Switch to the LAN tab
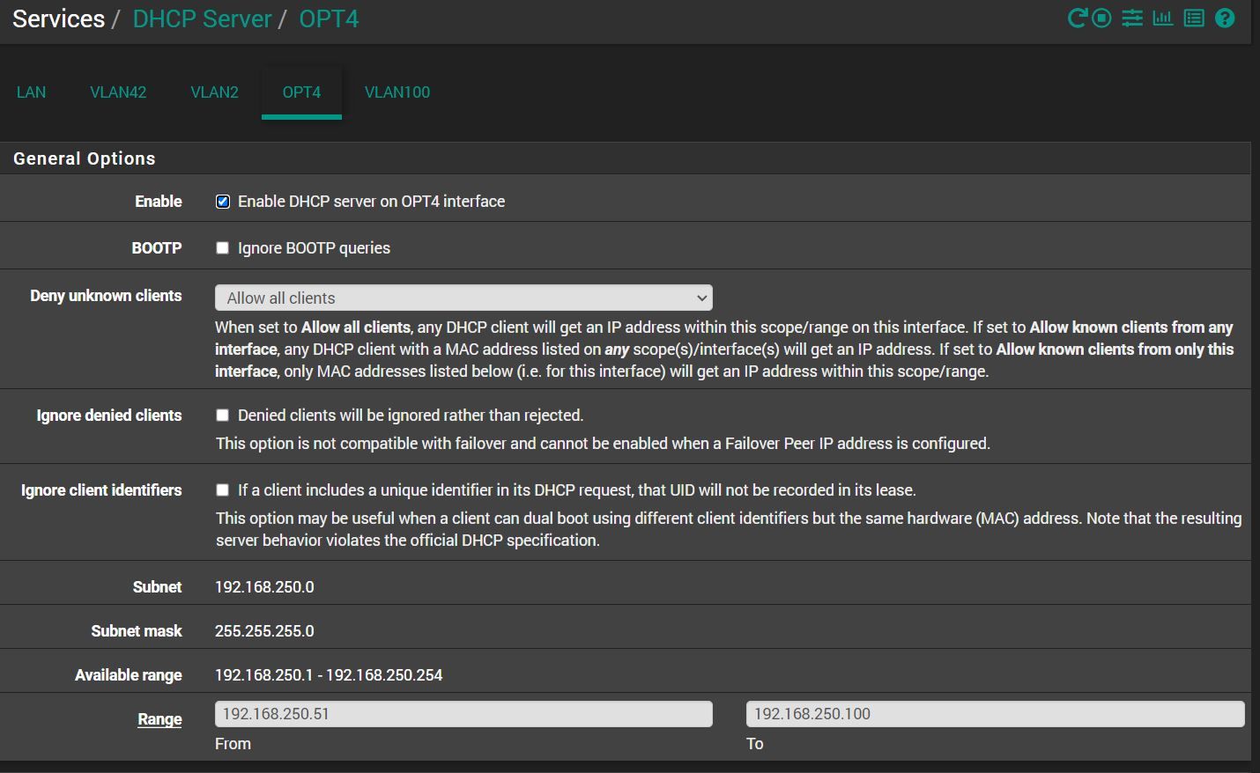This screenshot has width=1260, height=773. [x=32, y=92]
